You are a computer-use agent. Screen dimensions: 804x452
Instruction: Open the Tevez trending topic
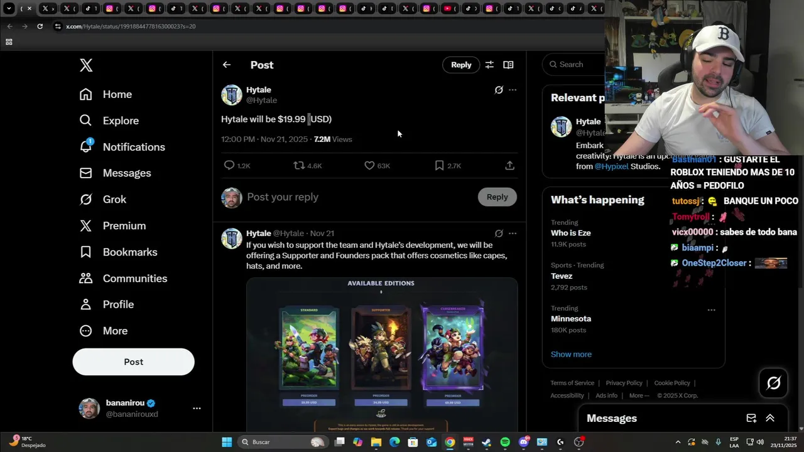coord(562,276)
